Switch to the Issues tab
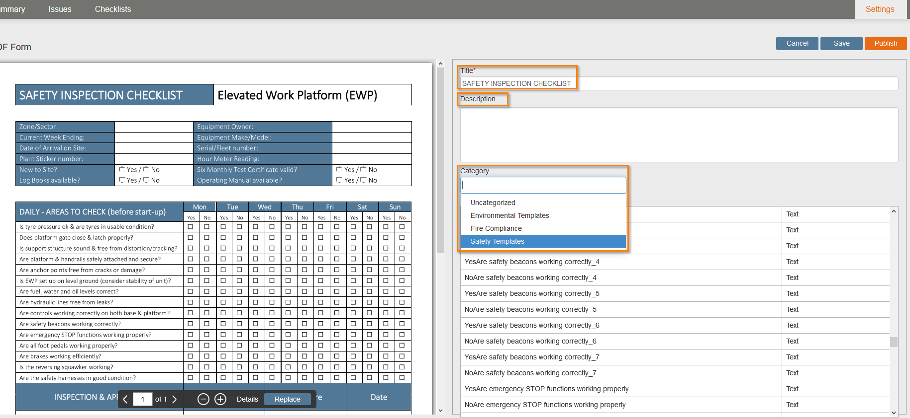This screenshot has height=418, width=910. (x=60, y=9)
